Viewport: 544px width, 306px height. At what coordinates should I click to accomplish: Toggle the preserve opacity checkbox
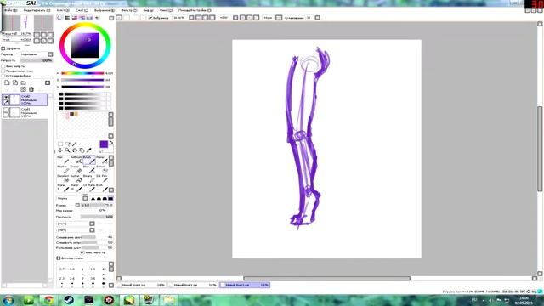click(x=3, y=66)
